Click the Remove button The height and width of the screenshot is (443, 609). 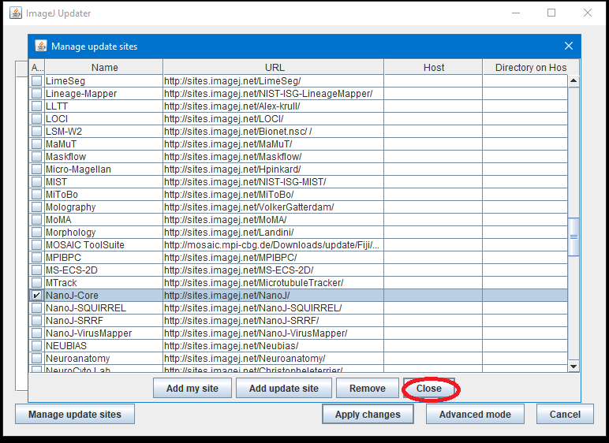[368, 389]
